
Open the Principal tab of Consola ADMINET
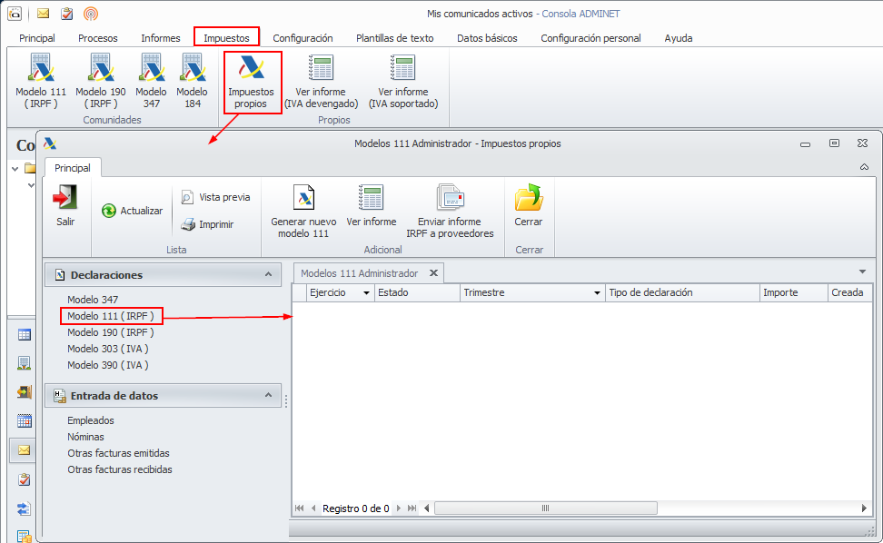(37, 38)
